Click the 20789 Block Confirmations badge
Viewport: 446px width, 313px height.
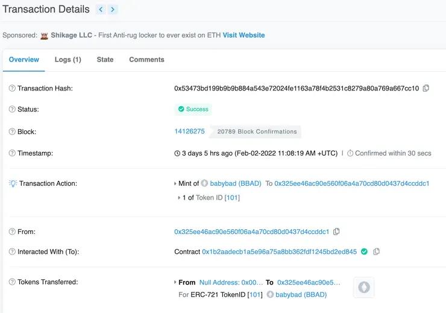[x=257, y=131]
